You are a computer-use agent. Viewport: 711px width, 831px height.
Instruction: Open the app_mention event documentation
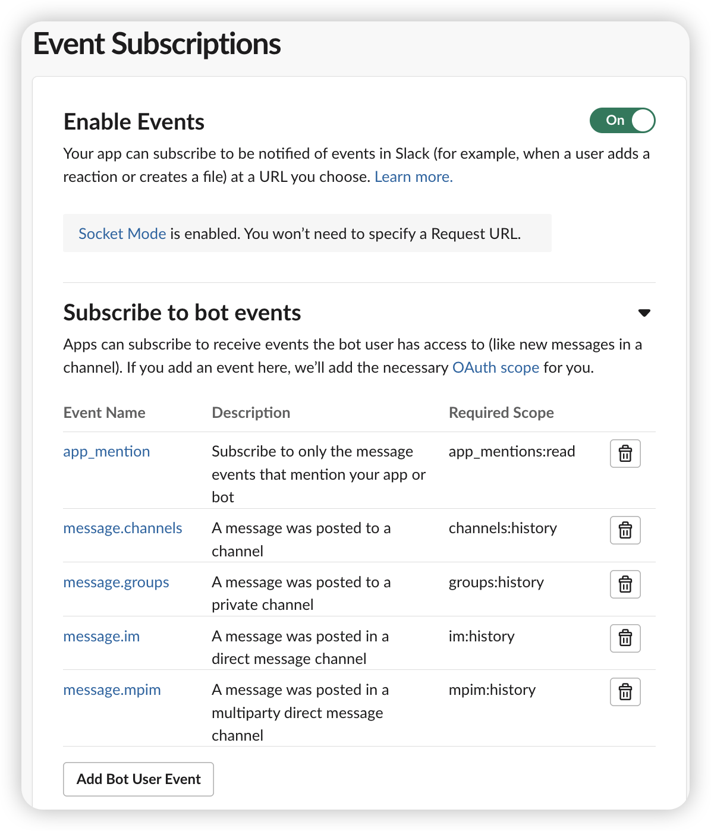click(x=106, y=451)
